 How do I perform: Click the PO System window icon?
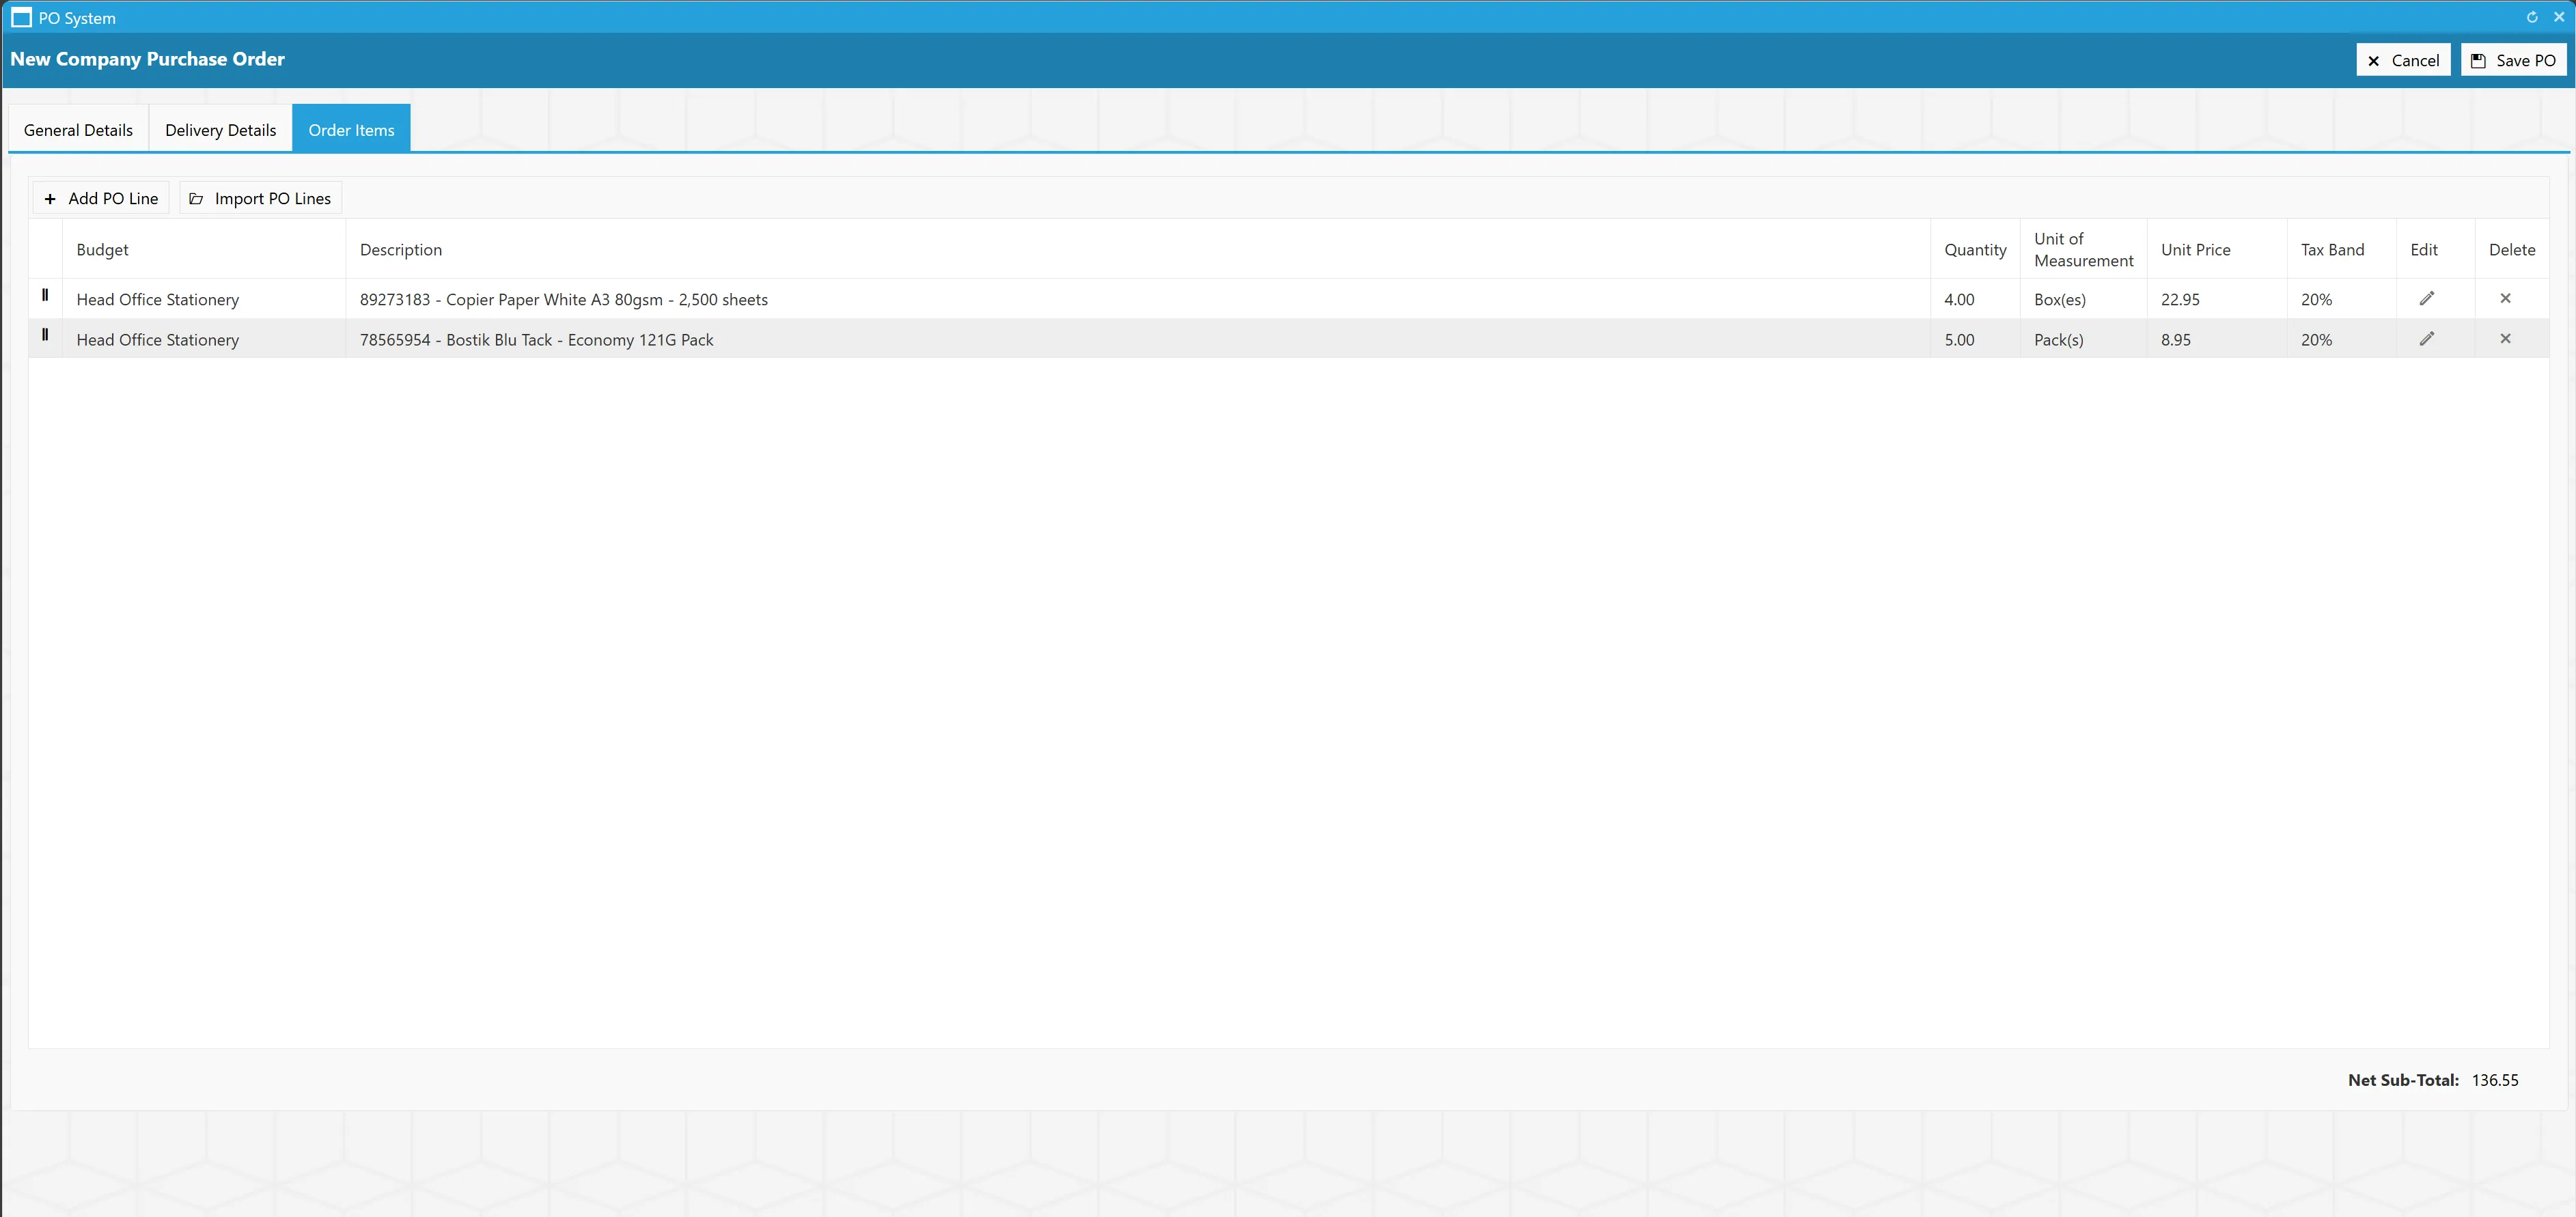pos(21,18)
